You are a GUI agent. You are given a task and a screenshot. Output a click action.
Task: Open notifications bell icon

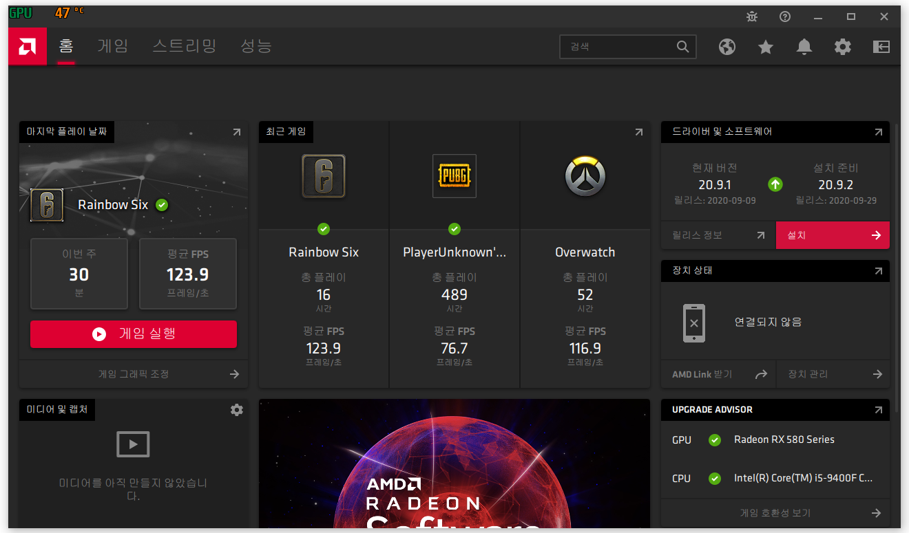click(804, 47)
